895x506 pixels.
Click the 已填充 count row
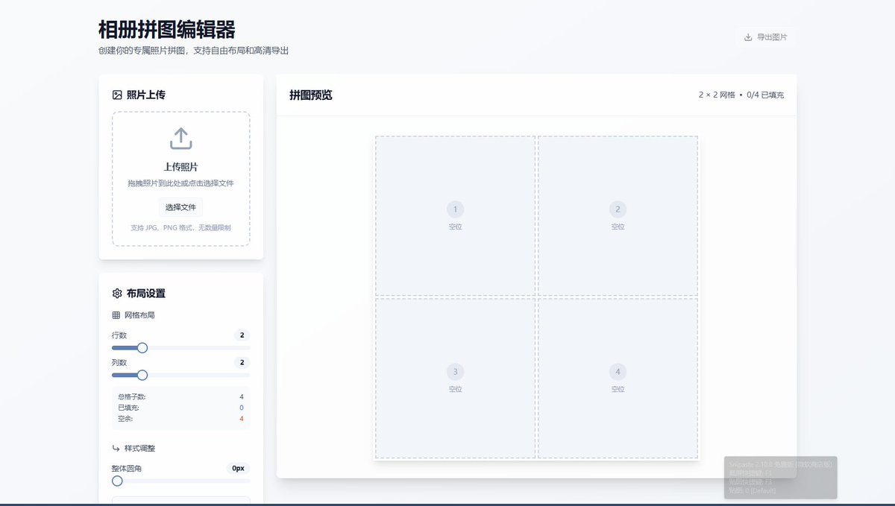[180, 408]
